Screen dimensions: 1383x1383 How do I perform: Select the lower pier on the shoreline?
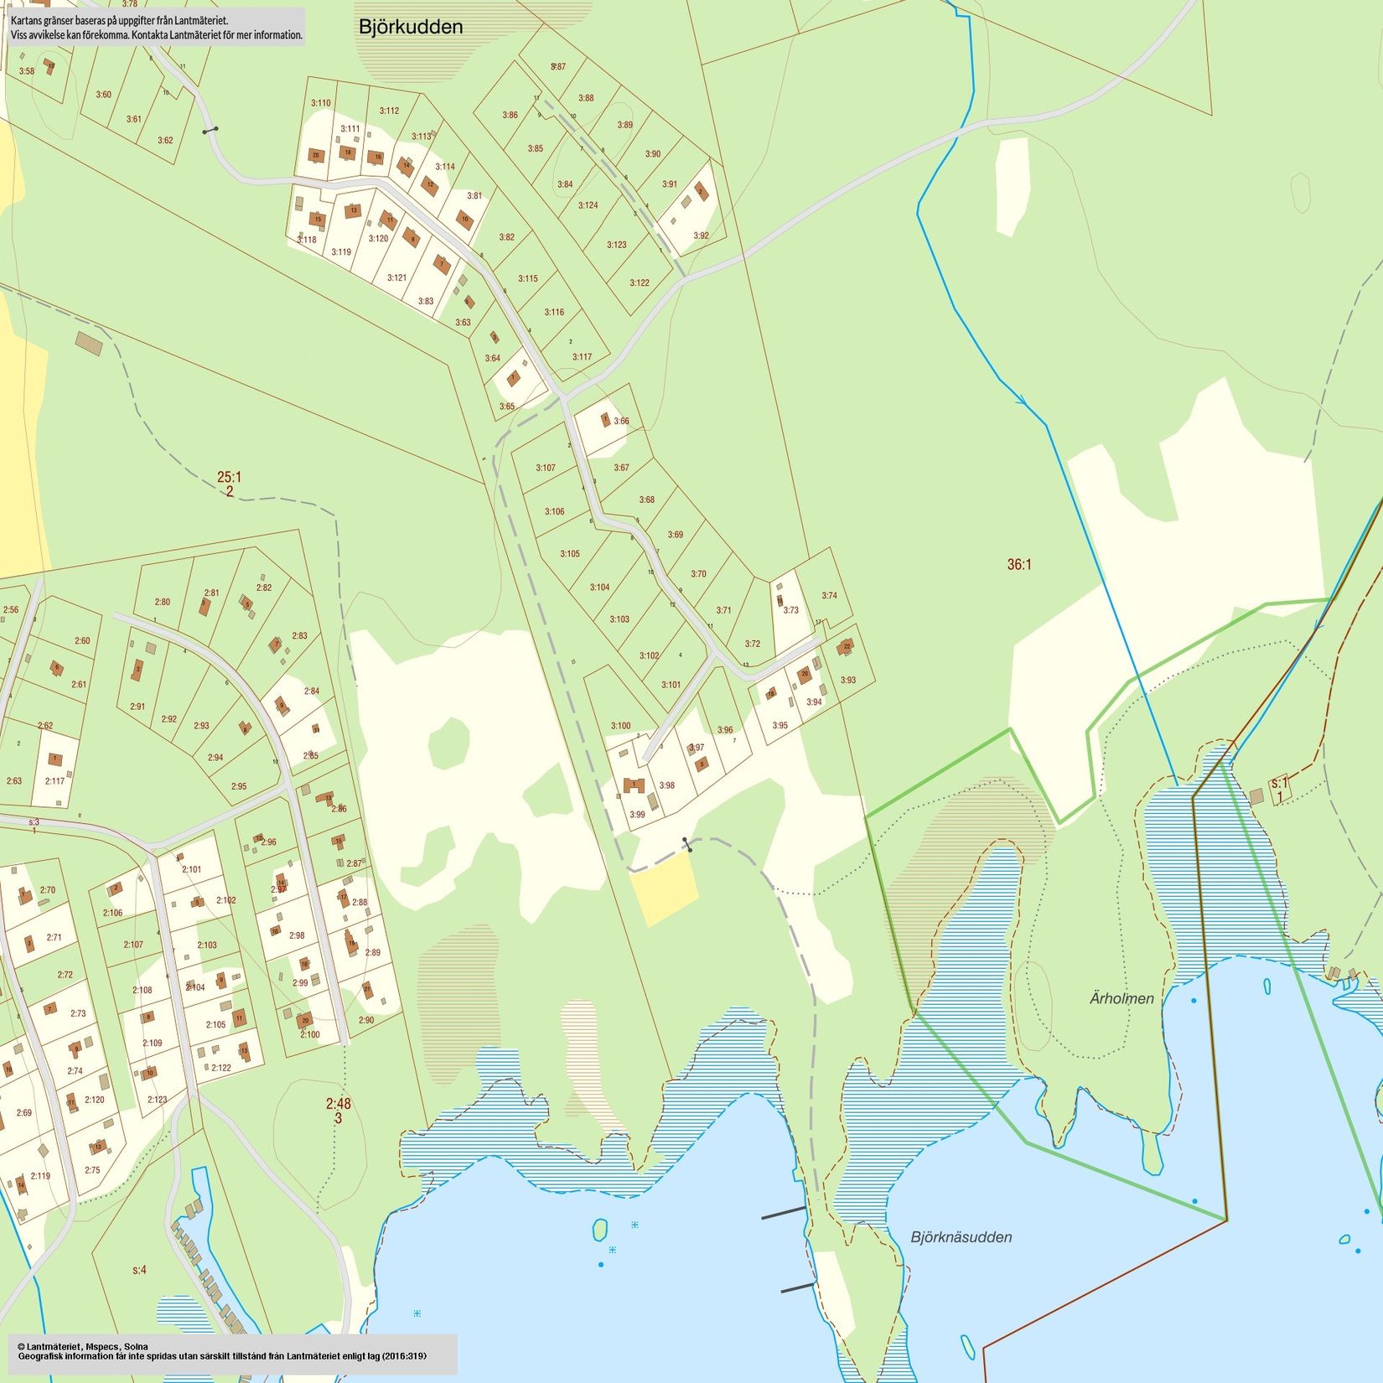(x=798, y=1287)
